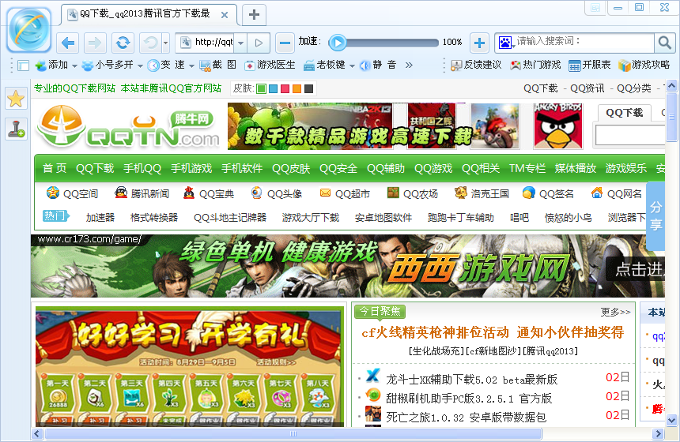680x442 pixels.
Task: Open the dropdown beside the undo icon
Action: (166, 43)
